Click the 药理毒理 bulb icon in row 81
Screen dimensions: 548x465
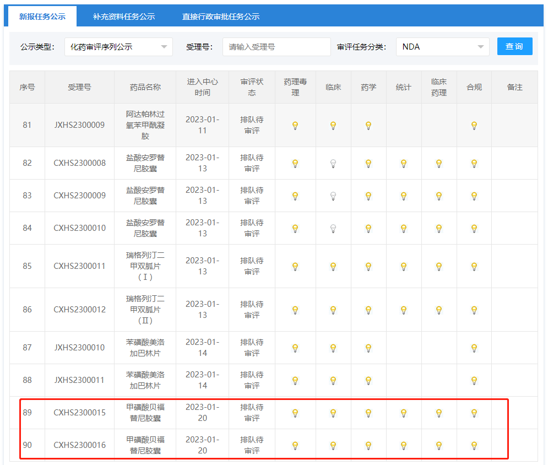295,126
